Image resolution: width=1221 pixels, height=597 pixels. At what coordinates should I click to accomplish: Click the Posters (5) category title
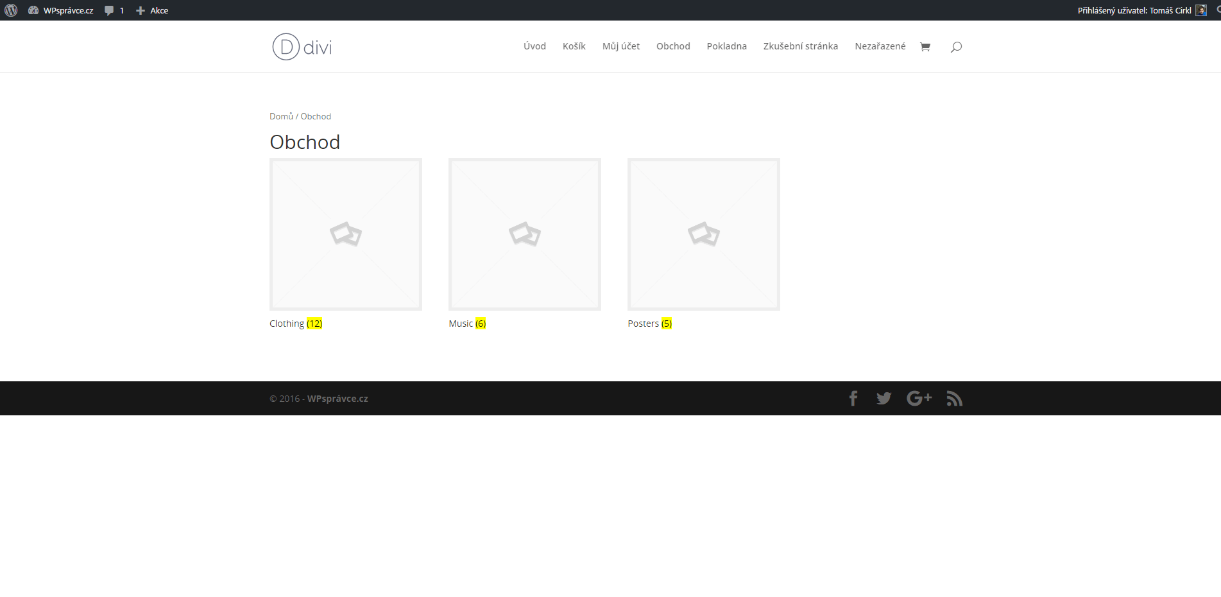pyautogui.click(x=650, y=324)
